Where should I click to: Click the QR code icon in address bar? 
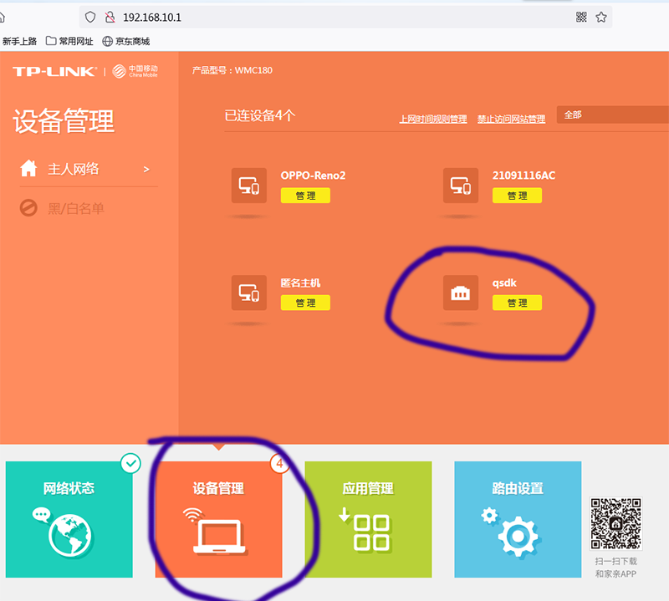582,17
